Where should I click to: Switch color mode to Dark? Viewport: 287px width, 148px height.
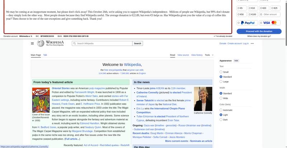pyautogui.click(x=221, y=120)
